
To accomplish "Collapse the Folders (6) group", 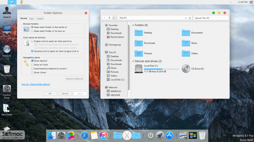I will click(133, 25).
